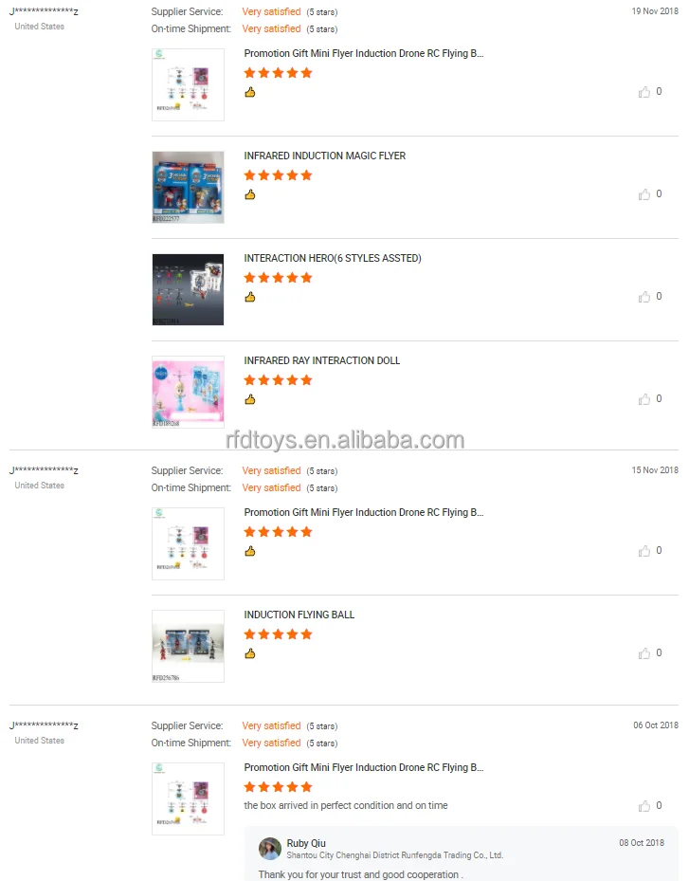The image size is (689, 881).
Task: Click the INFRARED RAY INTERACTION DOLL product thumbnail
Action: pyautogui.click(x=188, y=392)
